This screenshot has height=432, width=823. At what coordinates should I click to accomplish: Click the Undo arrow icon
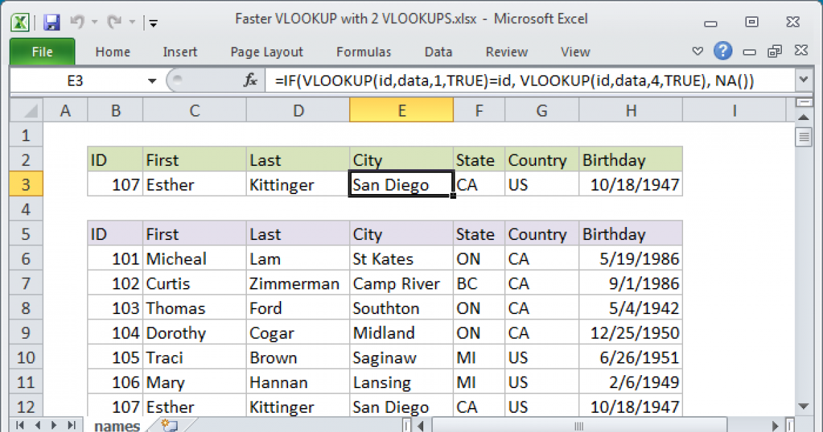pos(76,23)
